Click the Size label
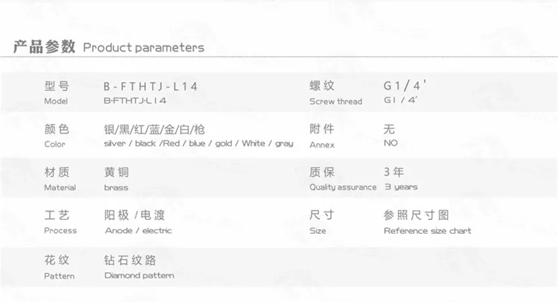The width and height of the screenshot is (558, 302). 317,231
